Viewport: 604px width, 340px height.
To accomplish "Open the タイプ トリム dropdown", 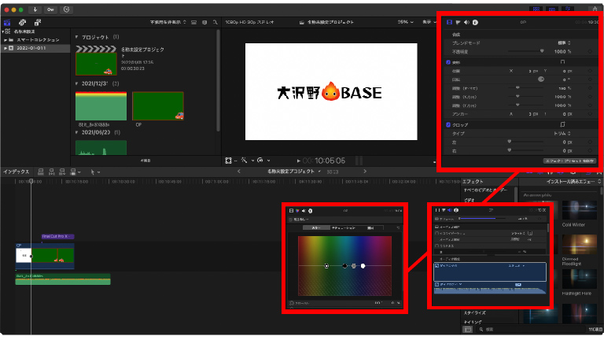I will click(562, 133).
